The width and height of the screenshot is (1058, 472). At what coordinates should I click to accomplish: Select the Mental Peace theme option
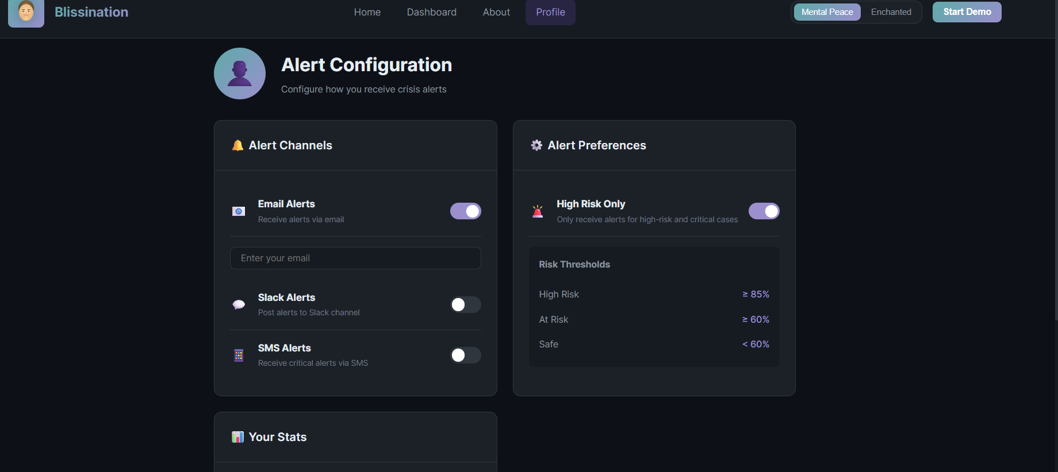[827, 12]
